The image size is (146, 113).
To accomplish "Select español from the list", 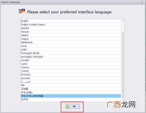I will click(71, 28).
